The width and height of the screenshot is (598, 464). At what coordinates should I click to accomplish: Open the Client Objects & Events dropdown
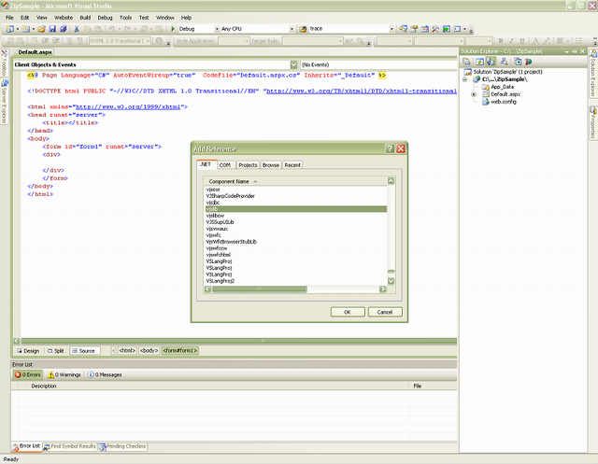pyautogui.click(x=293, y=64)
